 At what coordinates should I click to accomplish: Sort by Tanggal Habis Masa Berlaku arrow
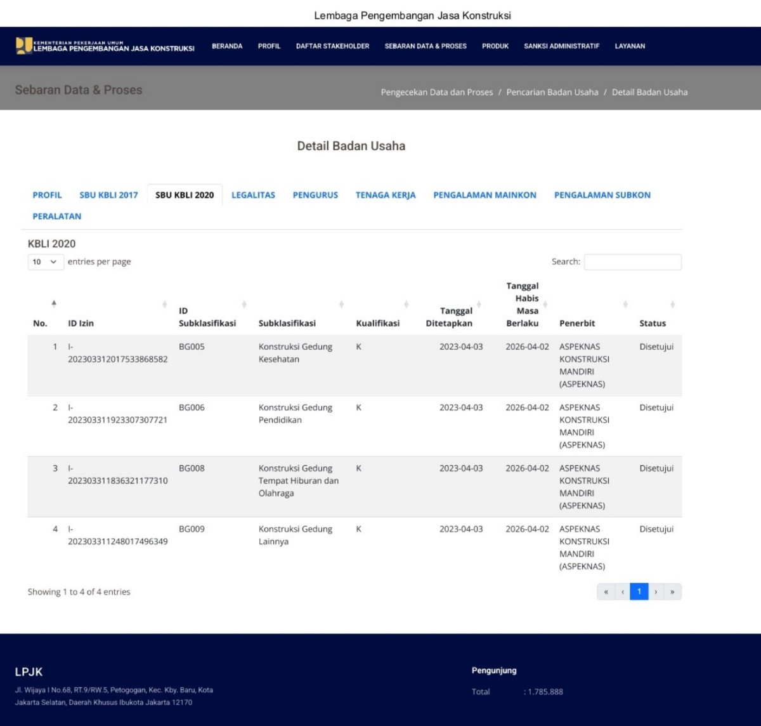point(545,305)
